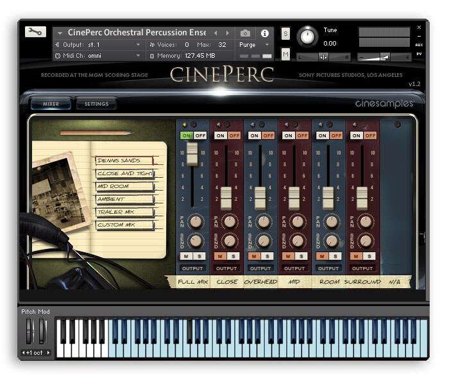Click the Mod wheel
This screenshot has width=456, height=378.
(42, 331)
